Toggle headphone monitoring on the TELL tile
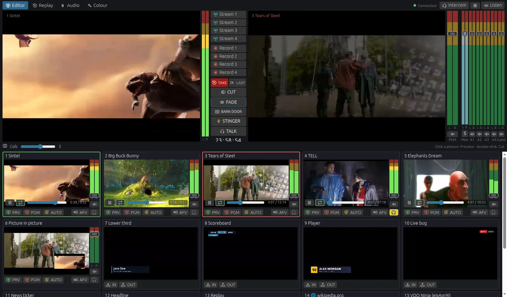Image resolution: width=507 pixels, height=297 pixels. point(394,212)
